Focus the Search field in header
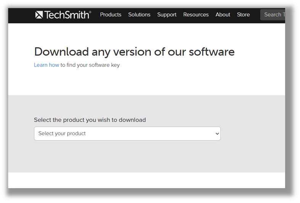Screen dimensions: 300x203 [x=273, y=15]
